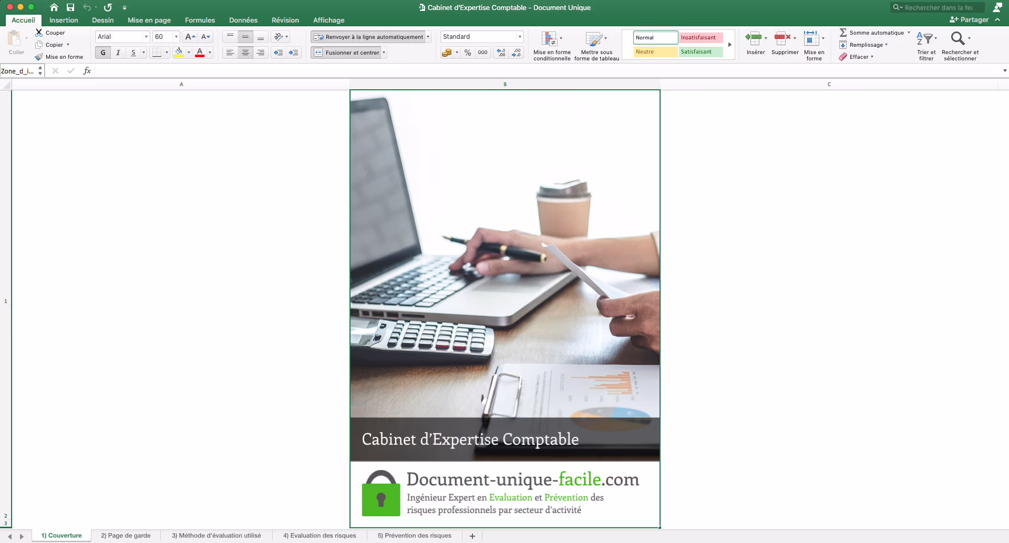Expand the Somme automatique dropdown arrow
1009x543 pixels.
[x=909, y=33]
